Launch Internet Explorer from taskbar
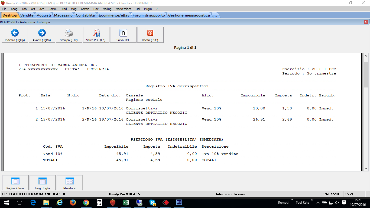Screen dimensions: 370x208 click(x=60, y=203)
